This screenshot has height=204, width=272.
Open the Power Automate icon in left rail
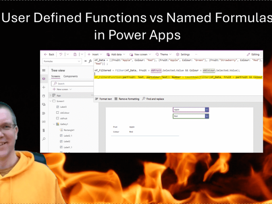[44, 113]
